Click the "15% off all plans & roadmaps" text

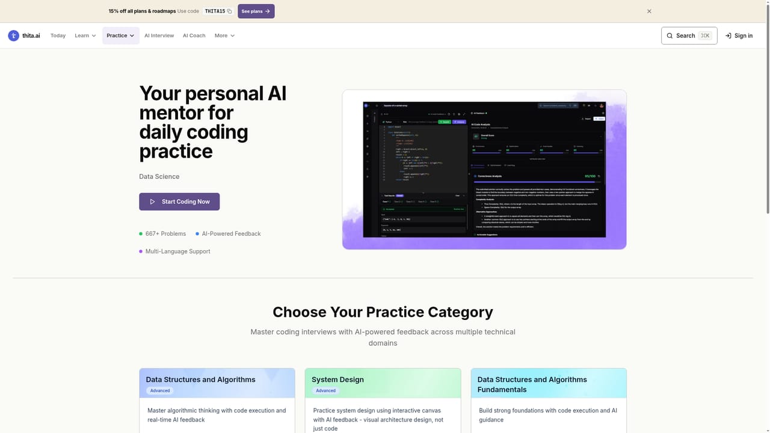pyautogui.click(x=142, y=11)
